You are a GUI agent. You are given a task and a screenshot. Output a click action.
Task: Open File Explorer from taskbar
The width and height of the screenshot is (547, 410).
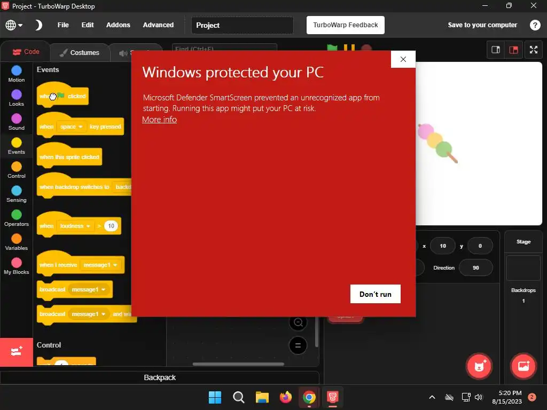[x=262, y=397]
